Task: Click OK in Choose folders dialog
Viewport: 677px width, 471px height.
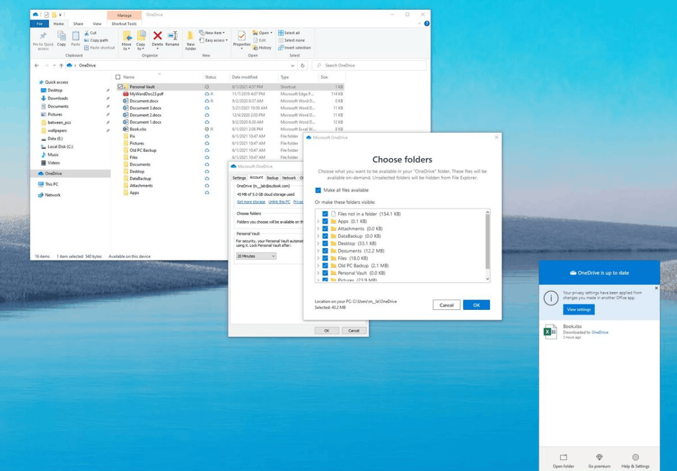Action: coord(476,305)
